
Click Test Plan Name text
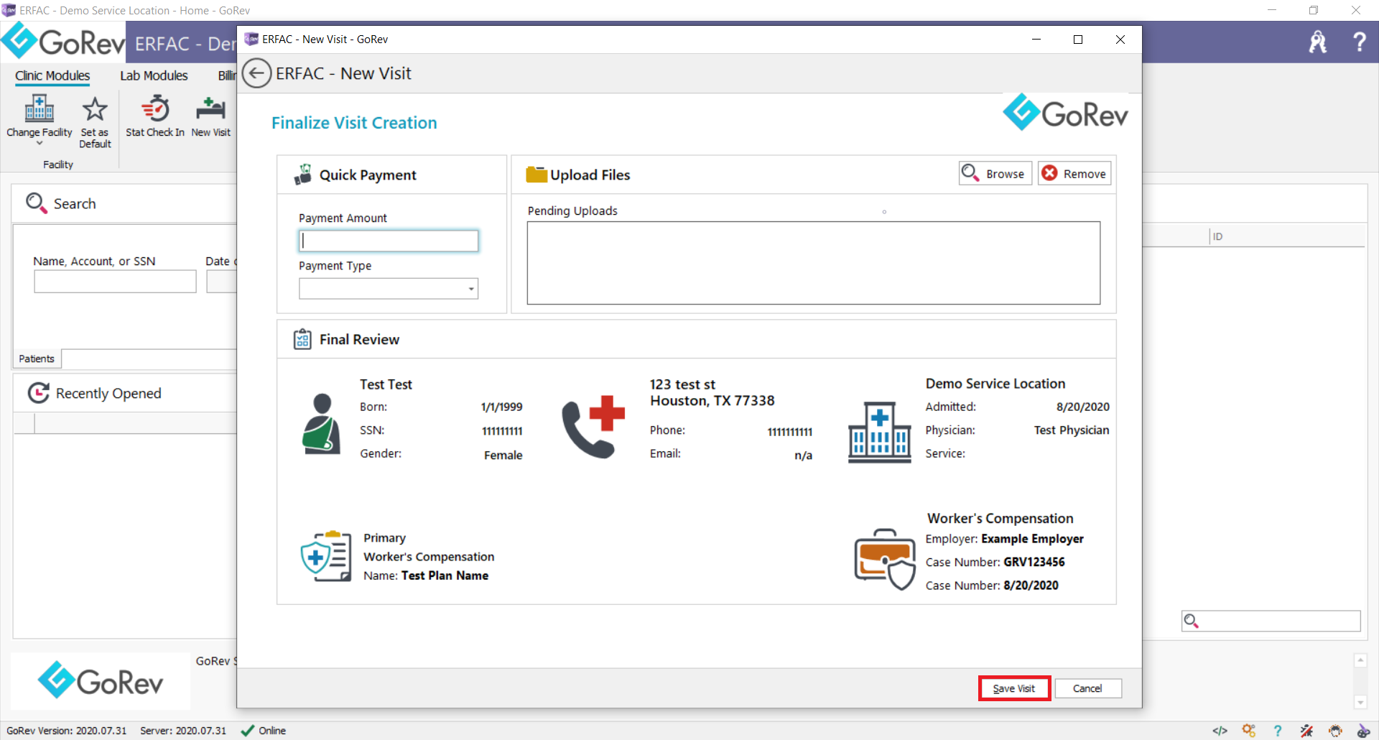coord(445,575)
